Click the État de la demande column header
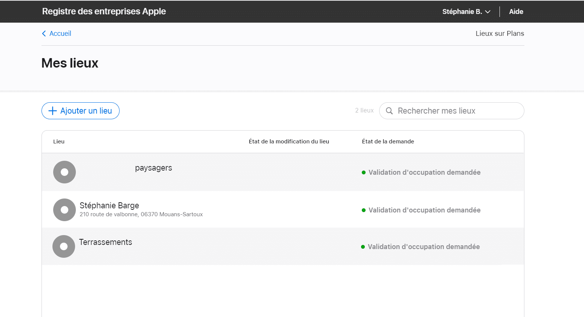The image size is (584, 317). 388,141
